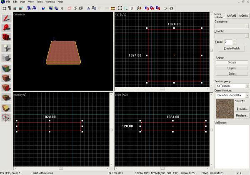Screen dimensions: 250x175
Task: Choose the red Camera tool
Action: [x=6, y=37]
